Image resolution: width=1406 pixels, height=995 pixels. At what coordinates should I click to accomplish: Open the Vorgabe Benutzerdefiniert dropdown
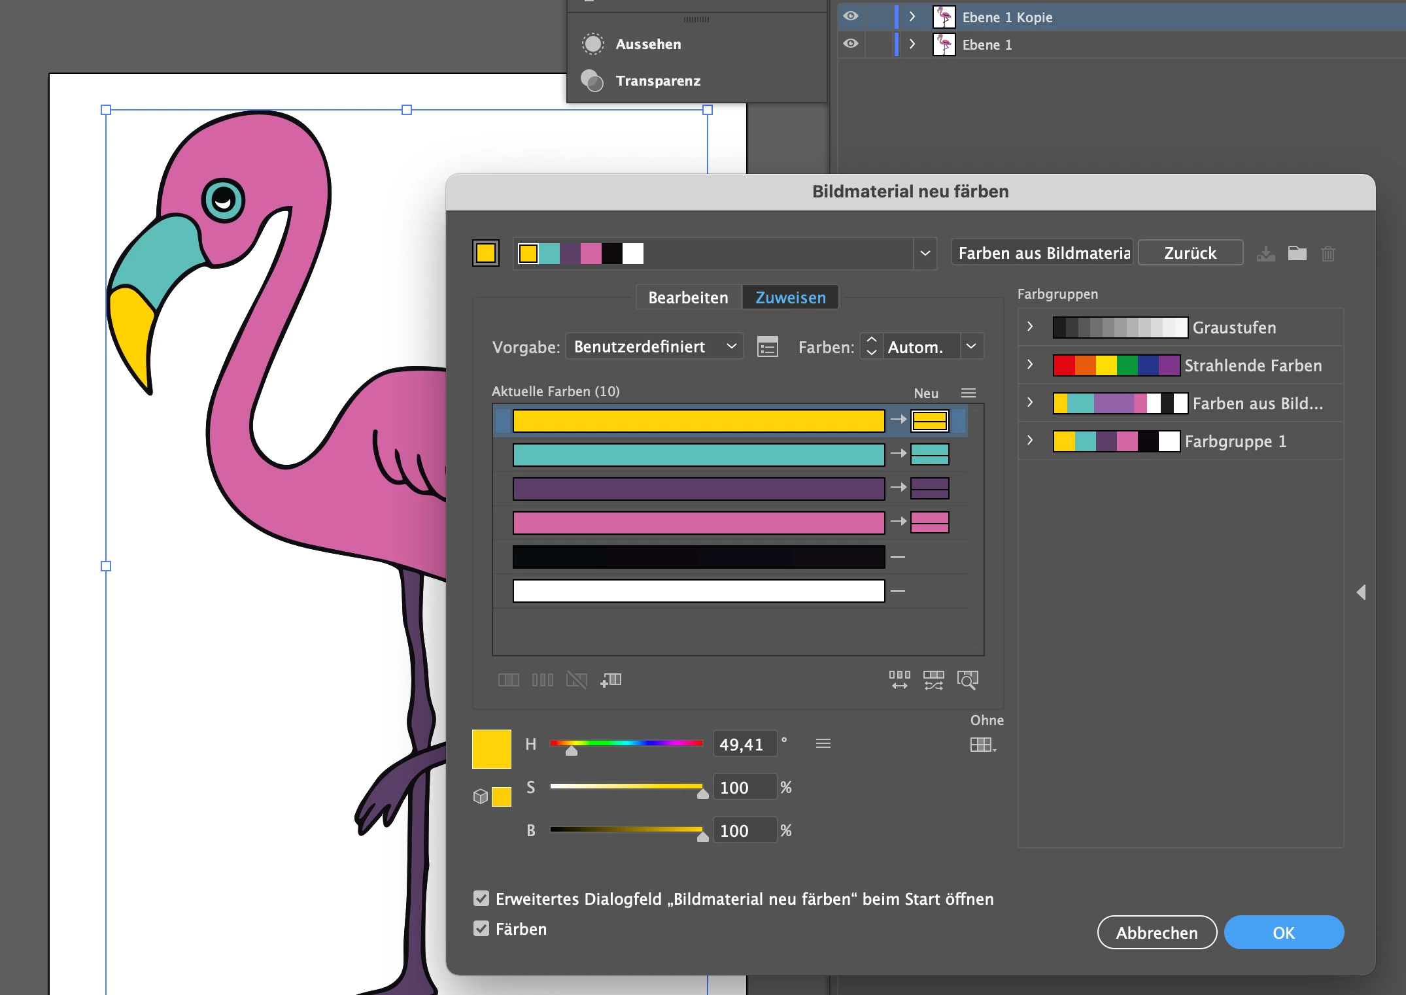(x=655, y=346)
